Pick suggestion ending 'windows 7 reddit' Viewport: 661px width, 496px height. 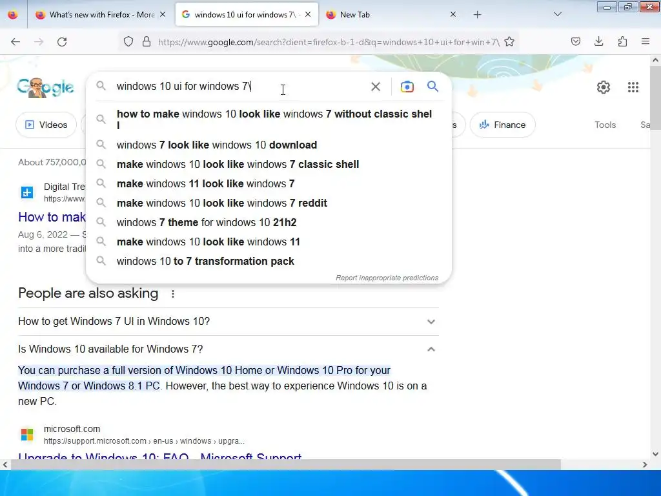coord(269,203)
